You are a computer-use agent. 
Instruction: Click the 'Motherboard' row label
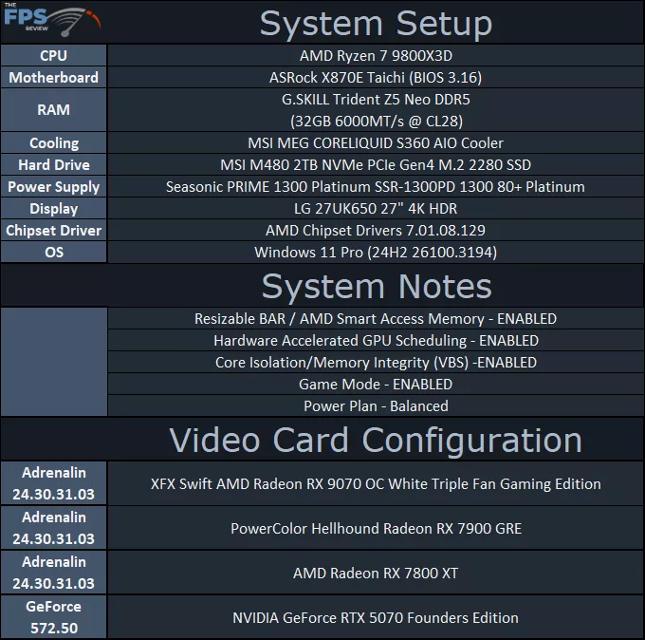click(x=53, y=78)
